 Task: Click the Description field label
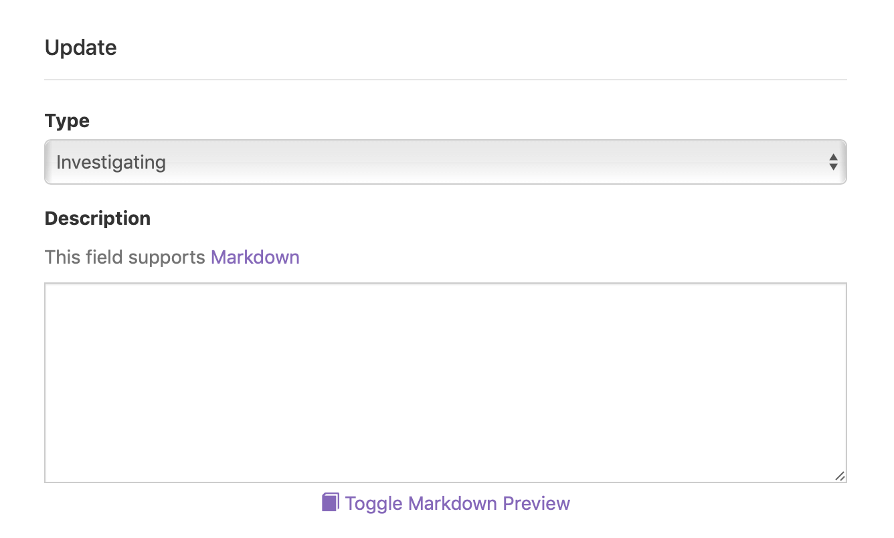click(98, 218)
